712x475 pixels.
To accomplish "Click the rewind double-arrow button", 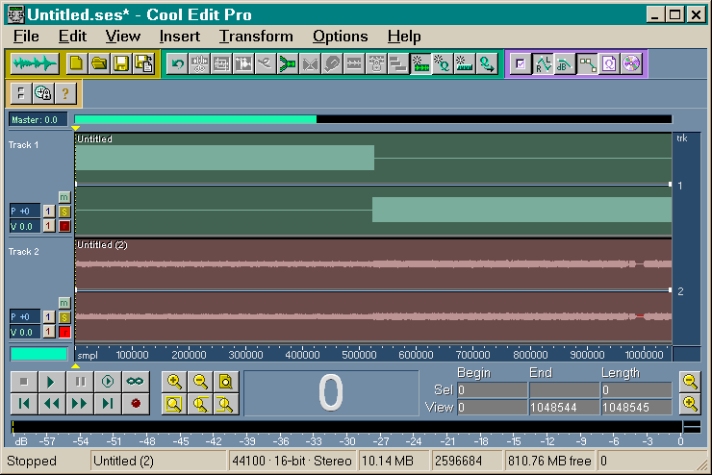I will pos(52,403).
